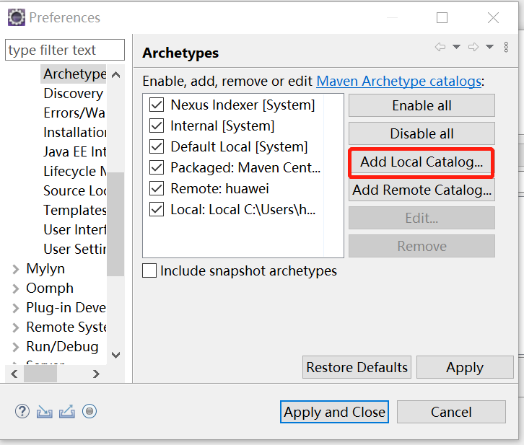Screen dimensions: 524x445
Task: Go back with the left arrow icon
Action: (x=440, y=47)
